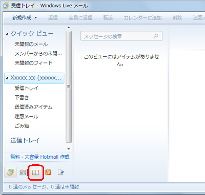
Task: Click 新規作成 to compose mail
Action: point(22,17)
